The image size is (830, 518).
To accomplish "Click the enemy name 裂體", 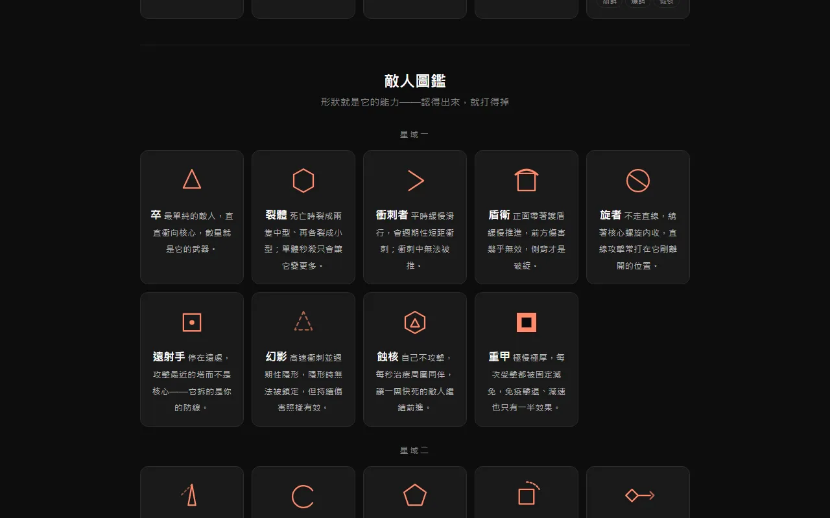I will pos(276,215).
